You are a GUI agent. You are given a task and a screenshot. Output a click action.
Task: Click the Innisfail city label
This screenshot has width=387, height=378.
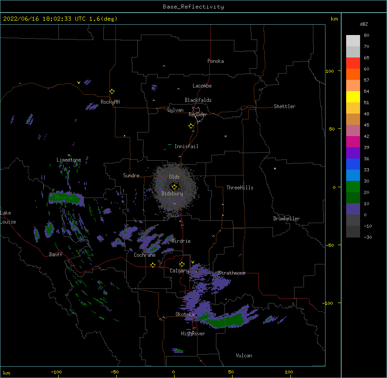pyautogui.click(x=186, y=146)
